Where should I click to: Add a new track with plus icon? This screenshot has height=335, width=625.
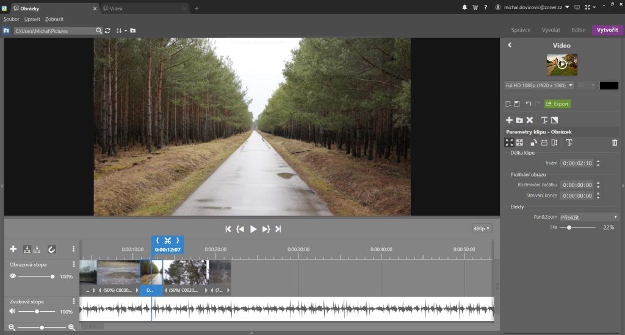click(x=13, y=249)
